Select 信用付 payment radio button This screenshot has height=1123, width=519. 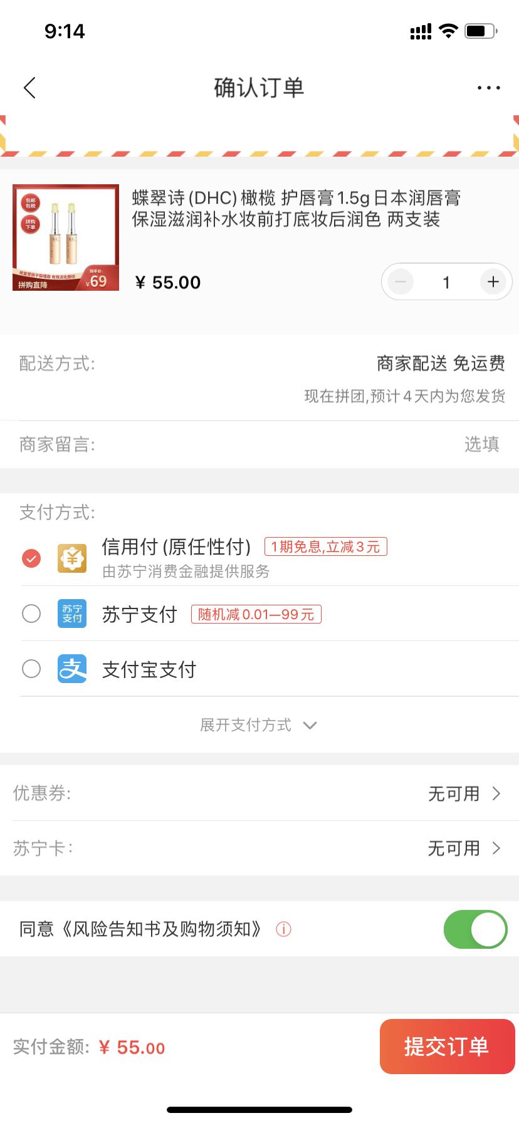pyautogui.click(x=31, y=558)
